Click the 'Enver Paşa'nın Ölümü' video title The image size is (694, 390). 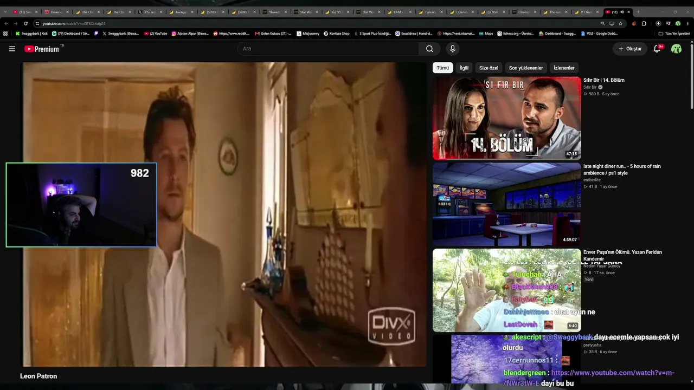622,255
